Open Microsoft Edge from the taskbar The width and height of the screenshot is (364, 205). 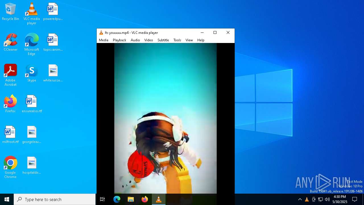click(x=117, y=199)
